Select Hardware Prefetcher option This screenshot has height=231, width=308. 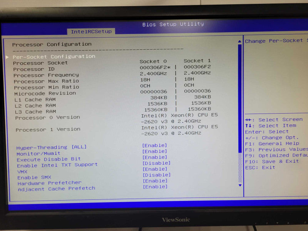coord(50,183)
